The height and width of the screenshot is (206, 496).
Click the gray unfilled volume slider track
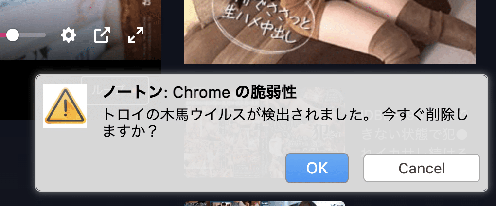pos(32,35)
